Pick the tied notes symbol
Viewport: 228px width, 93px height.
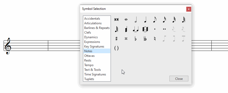coord(136,29)
